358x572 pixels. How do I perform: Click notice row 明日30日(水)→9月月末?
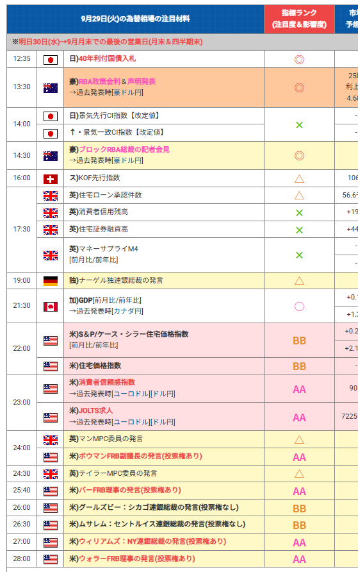point(182,42)
